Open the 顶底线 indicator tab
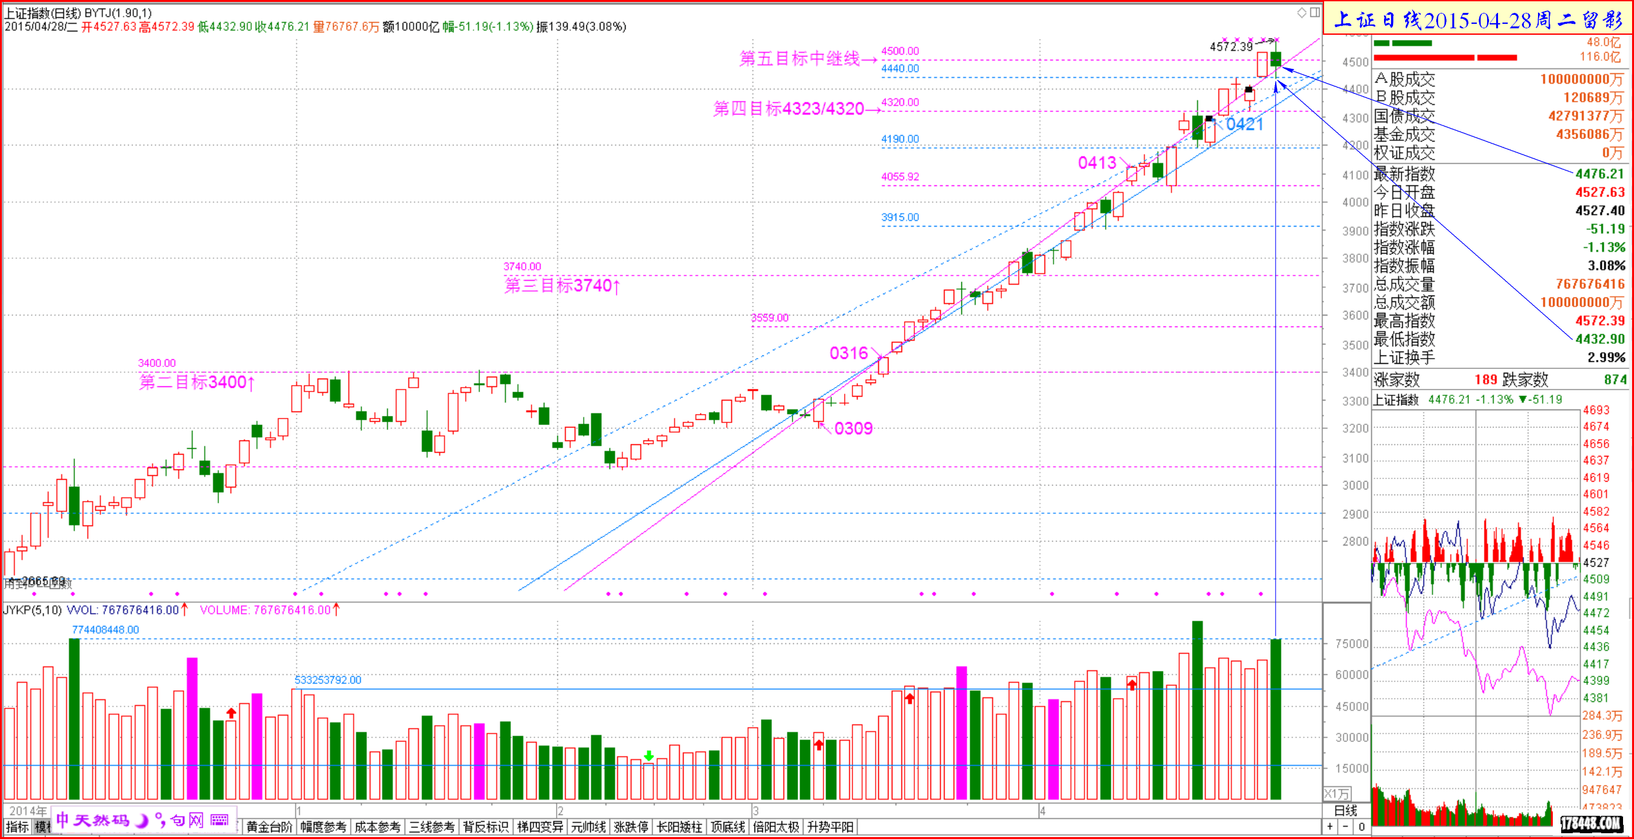Screen dimensions: 1634x839 pos(727,827)
